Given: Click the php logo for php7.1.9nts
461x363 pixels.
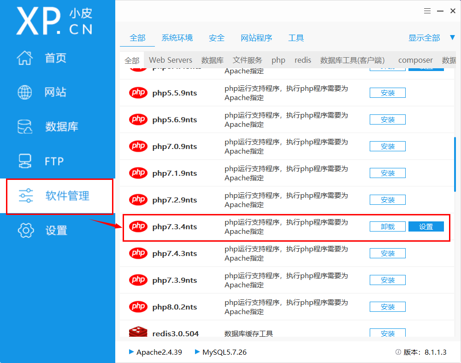Looking at the screenshot, I should tap(138, 173).
